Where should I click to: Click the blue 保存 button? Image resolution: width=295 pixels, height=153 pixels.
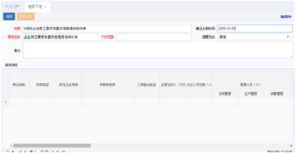pos(9,16)
